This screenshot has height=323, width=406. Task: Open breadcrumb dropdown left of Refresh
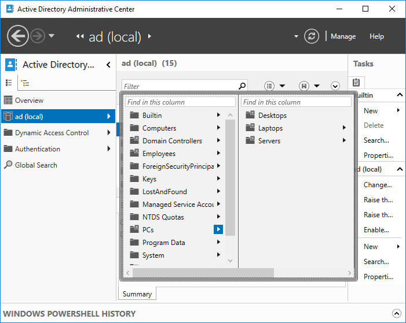(296, 36)
